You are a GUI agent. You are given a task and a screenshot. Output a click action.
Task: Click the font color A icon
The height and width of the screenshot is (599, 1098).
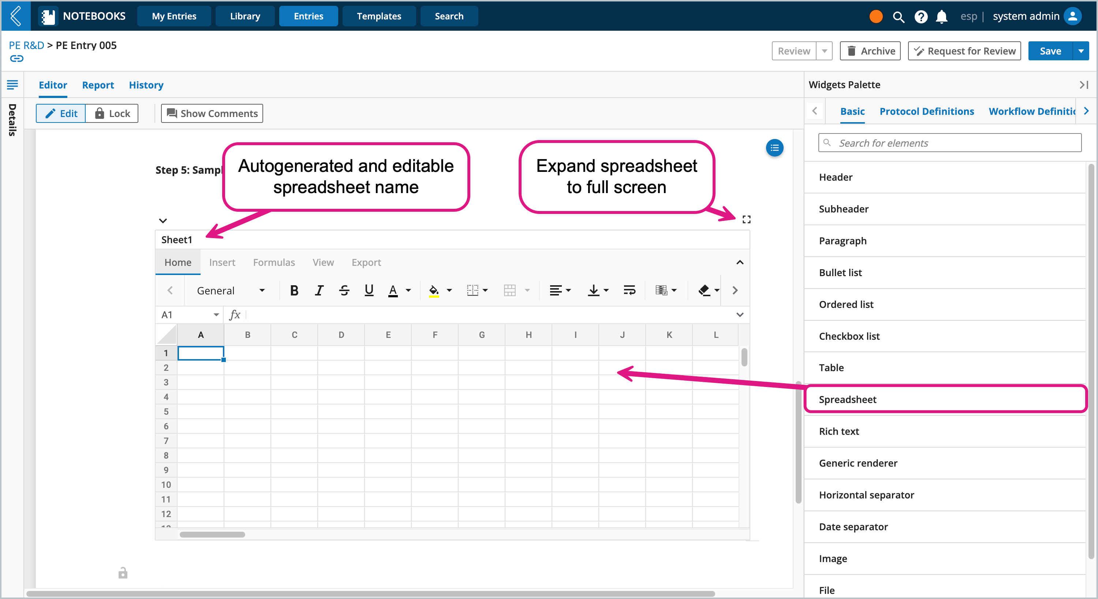tap(393, 291)
